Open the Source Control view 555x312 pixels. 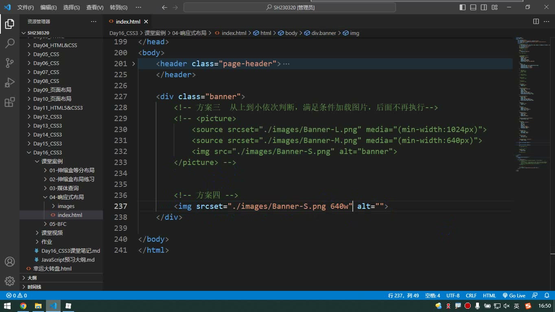pos(10,63)
